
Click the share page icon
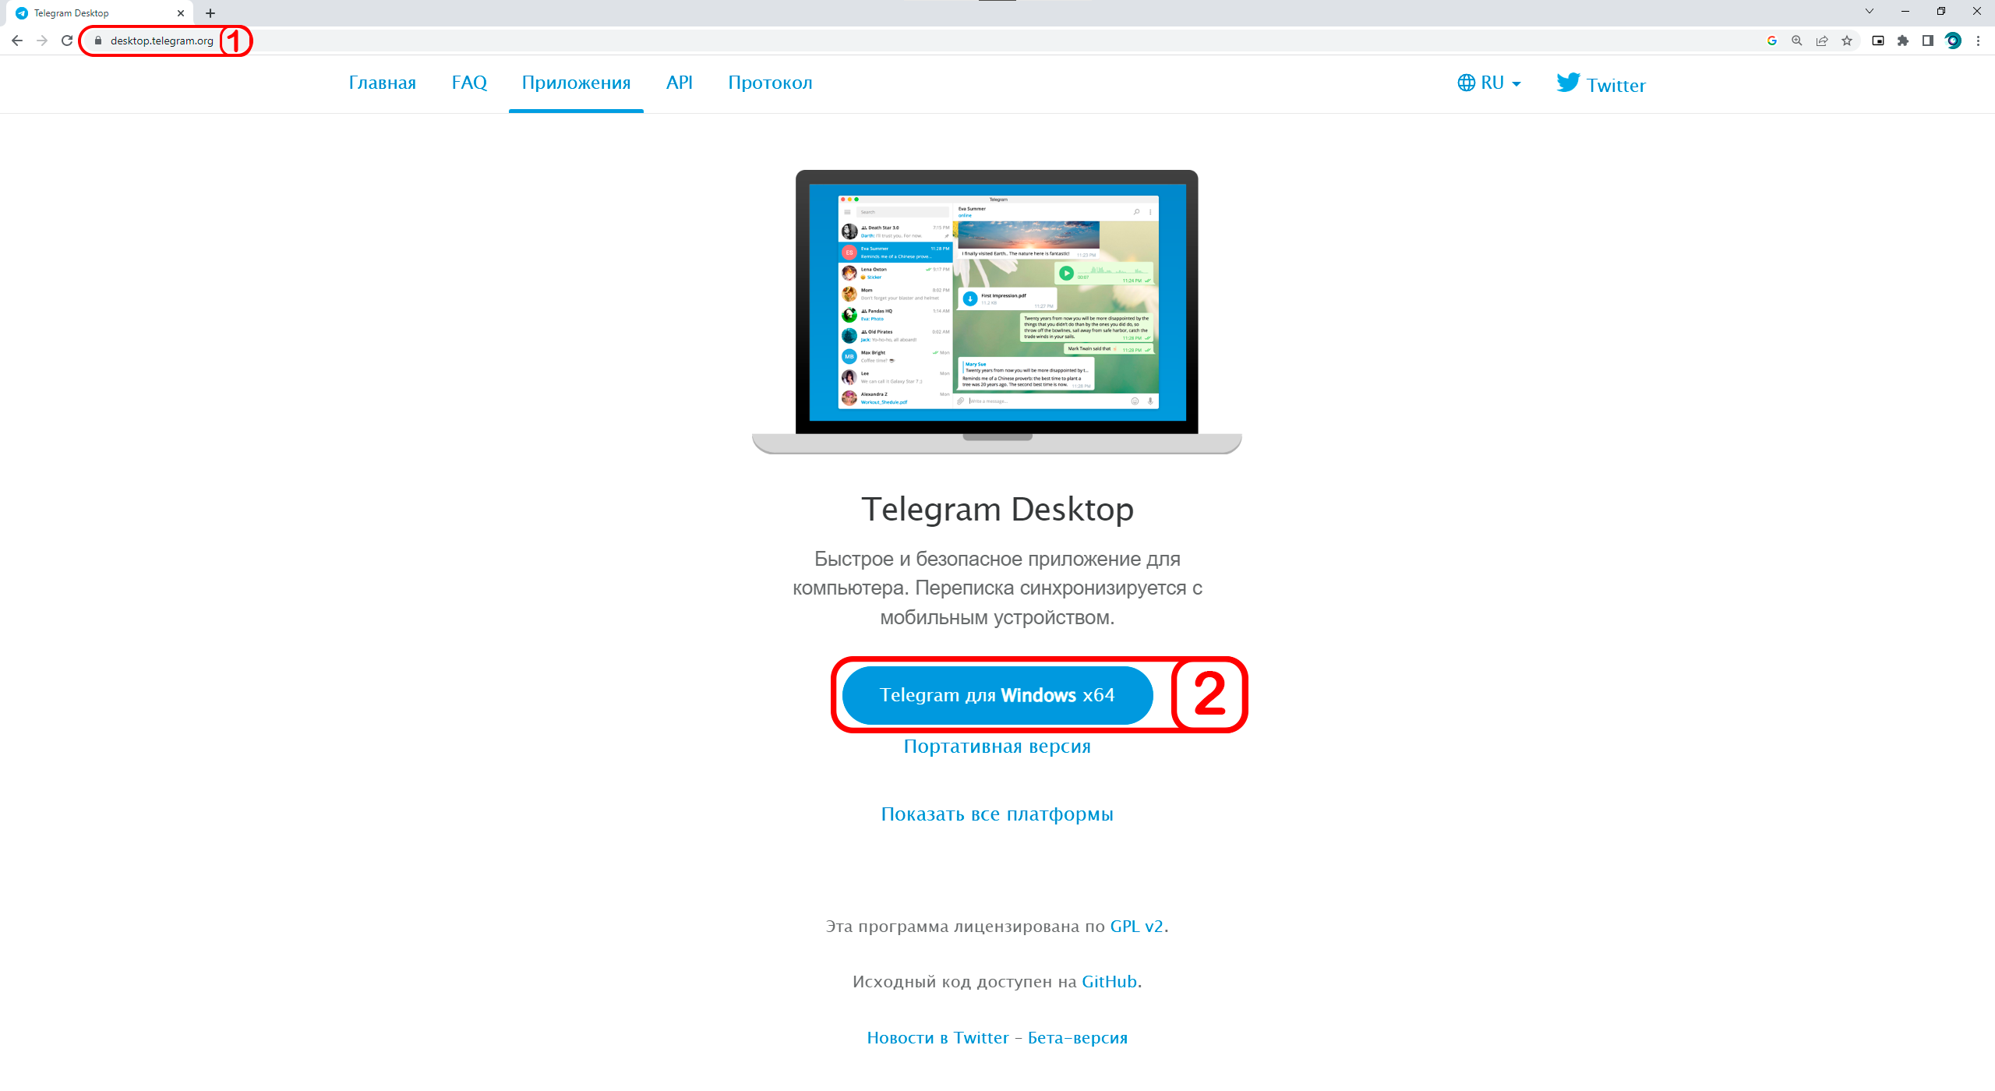coord(1821,41)
